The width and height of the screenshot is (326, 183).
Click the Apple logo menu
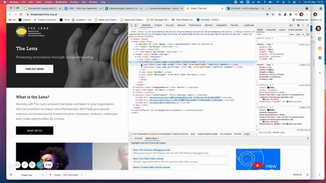pos(5,2)
